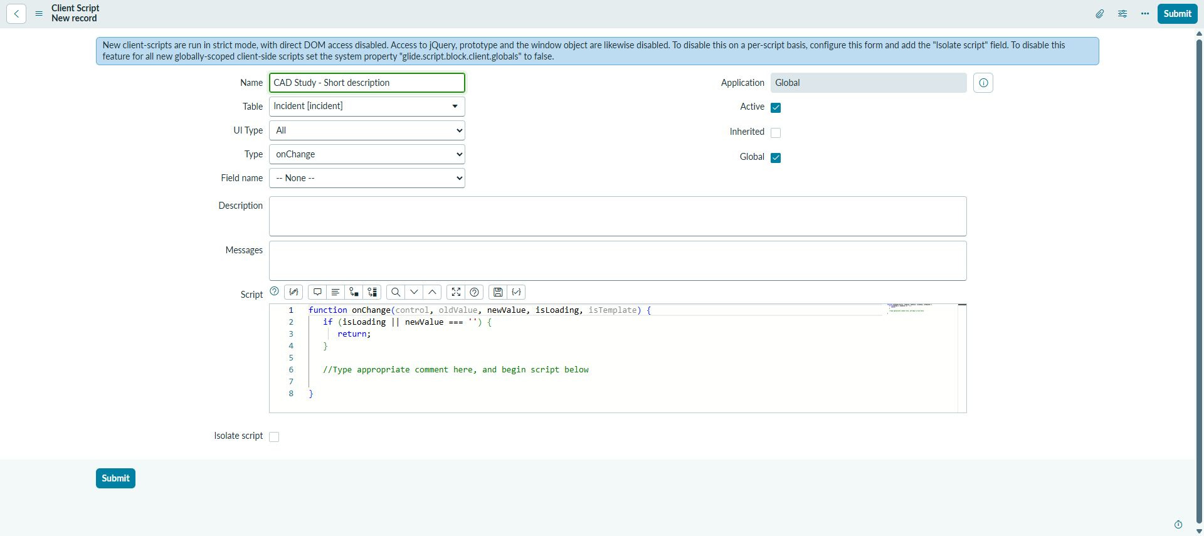1204x536 pixels.
Task: Go back using the header arrow
Action: point(16,13)
